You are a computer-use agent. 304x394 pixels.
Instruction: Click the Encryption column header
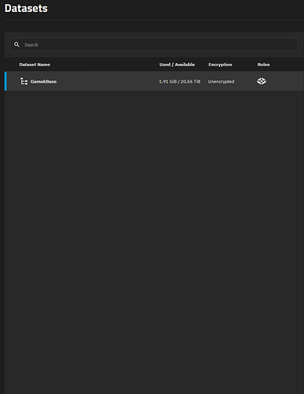[x=221, y=65]
